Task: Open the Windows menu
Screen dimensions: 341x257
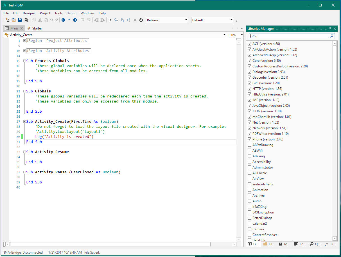Action: pyautogui.click(x=87, y=13)
